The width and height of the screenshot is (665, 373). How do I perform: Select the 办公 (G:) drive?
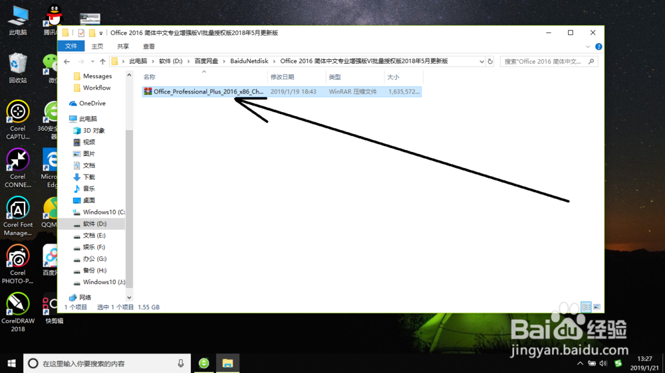click(90, 259)
